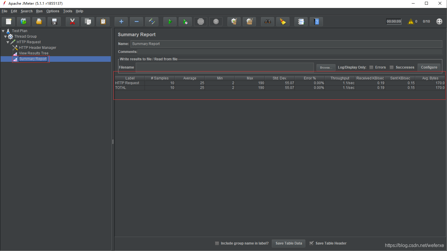Screen dimensions: 447x251
Task: Click the Configure button
Action: click(x=429, y=67)
